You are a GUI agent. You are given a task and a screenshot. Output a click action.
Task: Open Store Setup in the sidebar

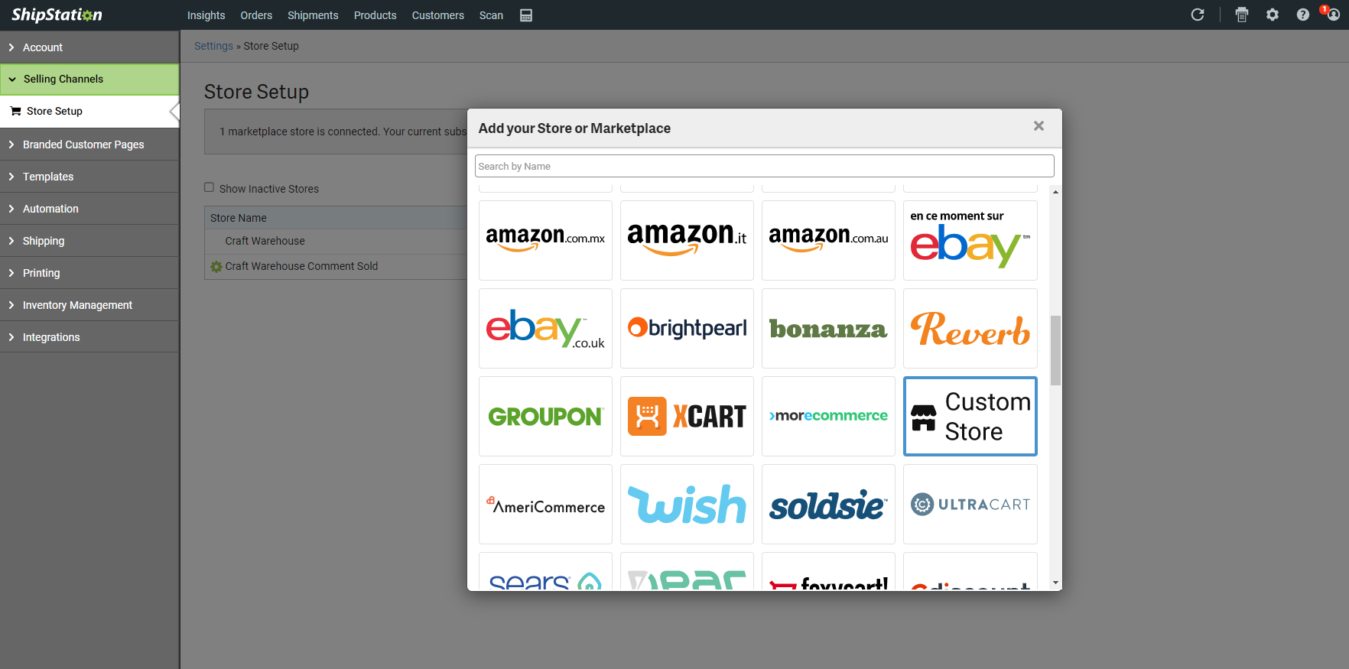click(89, 111)
